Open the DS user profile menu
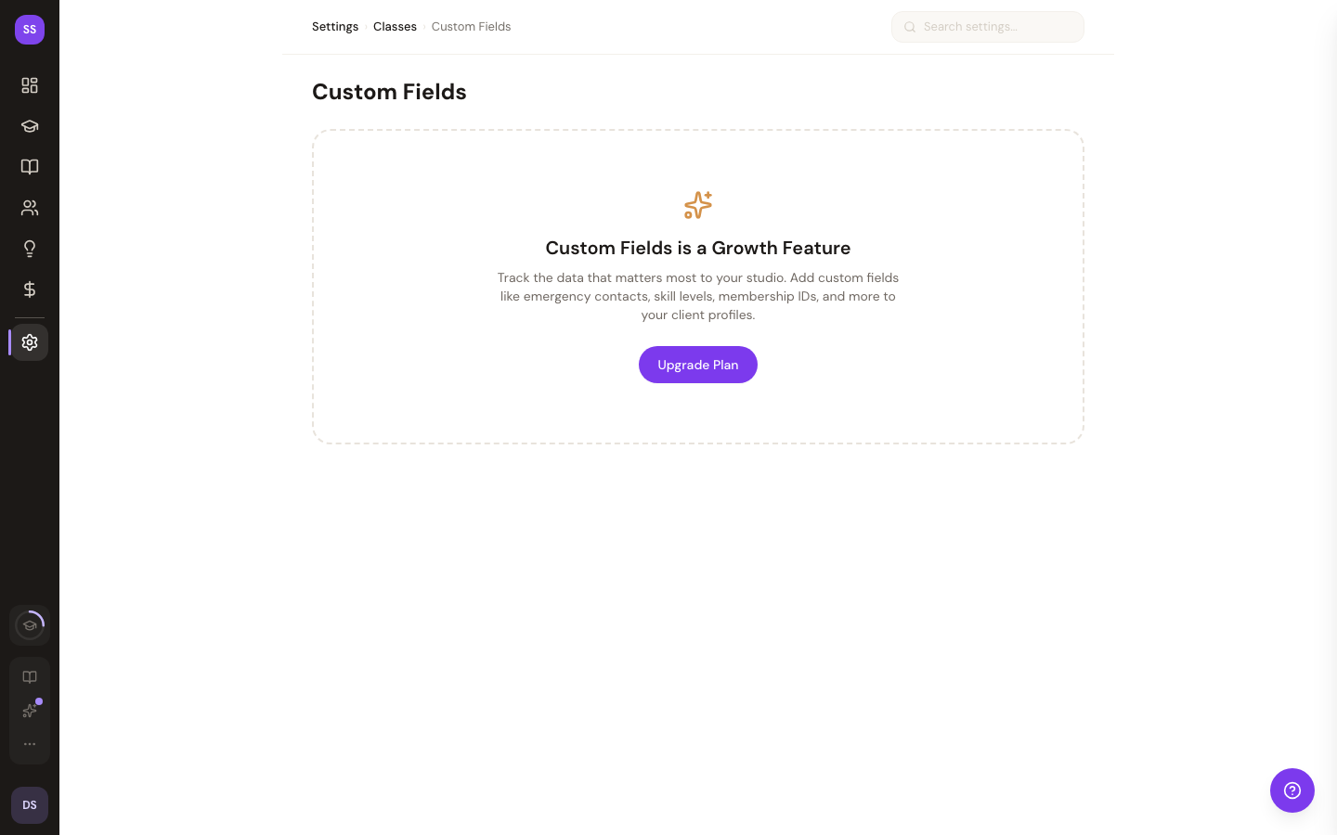The image size is (1337, 835). [30, 805]
